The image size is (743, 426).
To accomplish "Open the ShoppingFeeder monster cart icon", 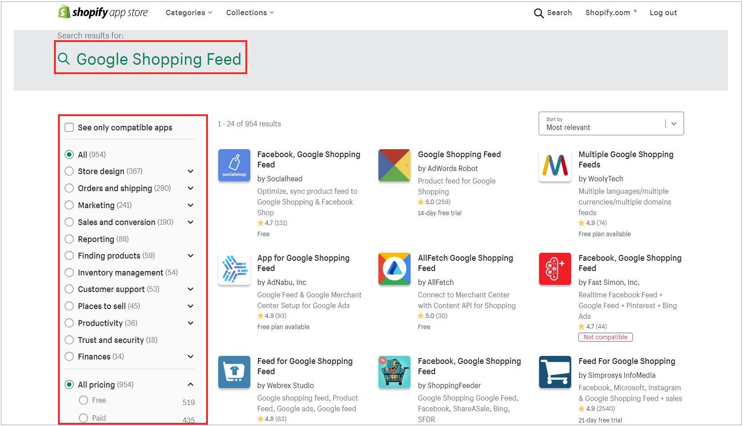I will [394, 372].
